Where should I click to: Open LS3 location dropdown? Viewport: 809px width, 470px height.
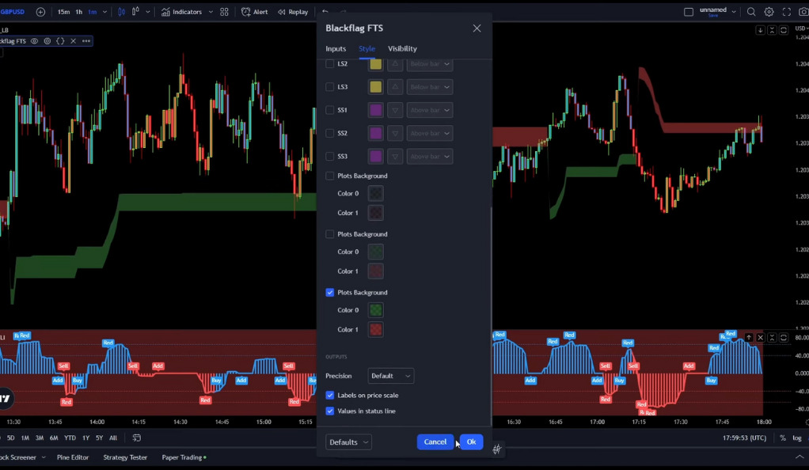pos(430,87)
